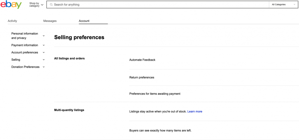Type in the Search for anything field
Viewport: 299px width, 140px height.
158,5
